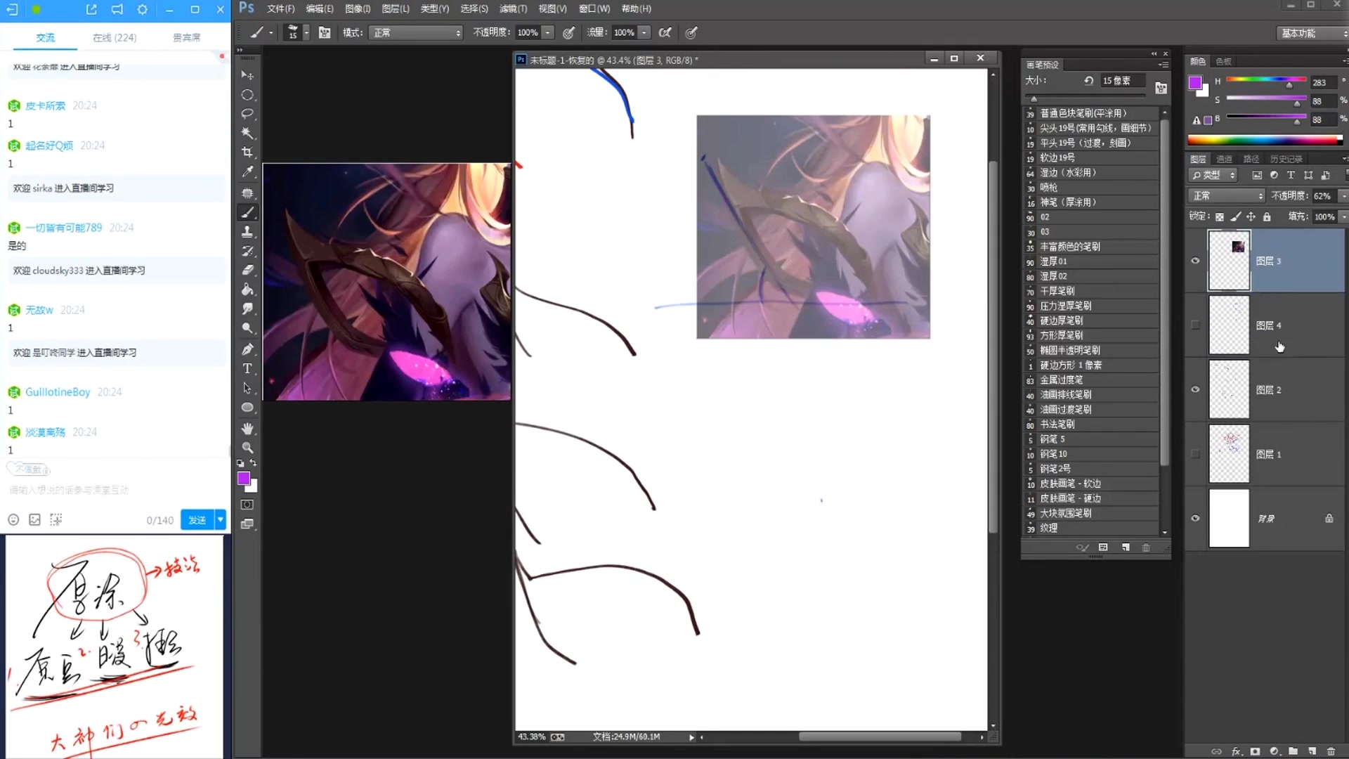Click the purple foreground color swatch in toolbar
The image size is (1349, 759).
coord(244,479)
